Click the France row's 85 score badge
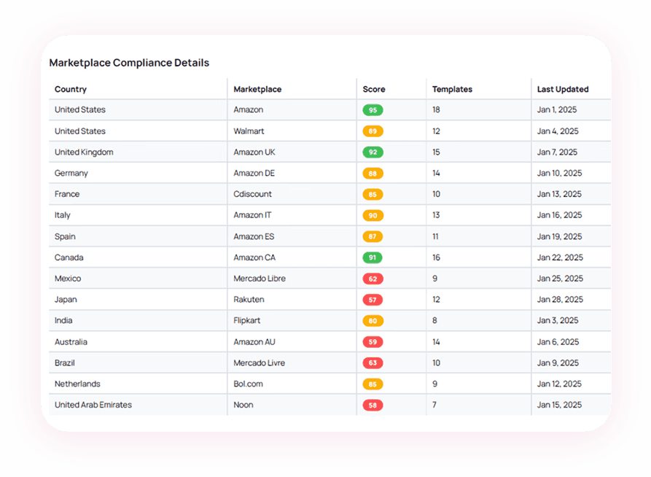651x477 pixels. pyautogui.click(x=373, y=195)
